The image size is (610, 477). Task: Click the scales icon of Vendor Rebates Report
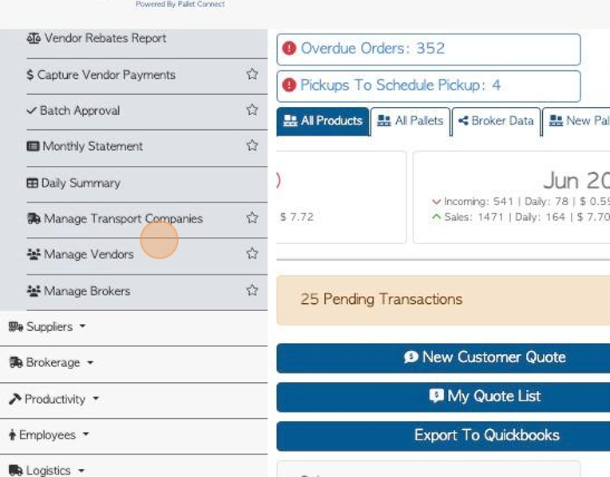[x=34, y=38]
